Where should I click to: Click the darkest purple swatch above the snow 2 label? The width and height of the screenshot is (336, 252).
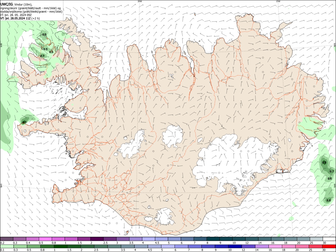[x=97, y=239]
